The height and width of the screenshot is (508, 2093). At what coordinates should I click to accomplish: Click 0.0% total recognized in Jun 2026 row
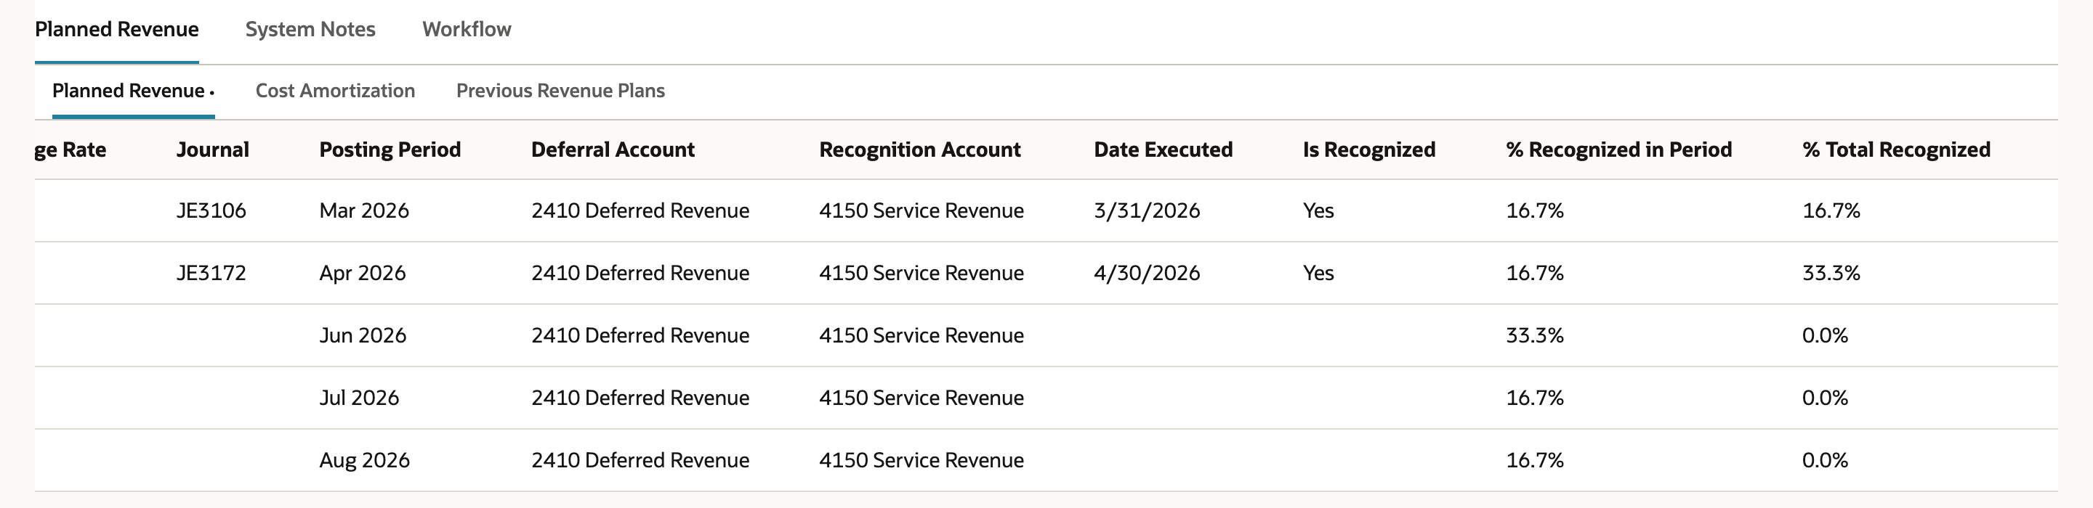coord(1825,336)
